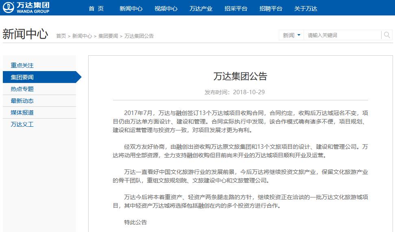Click 新闻中心 breadcrumb link
This screenshot has width=395, height=232.
82,36
